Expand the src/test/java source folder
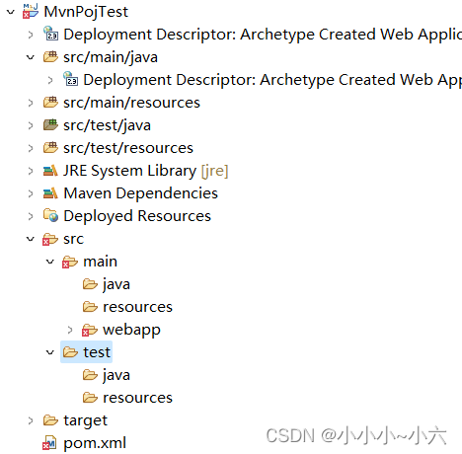The image size is (462, 454). [x=31, y=125]
